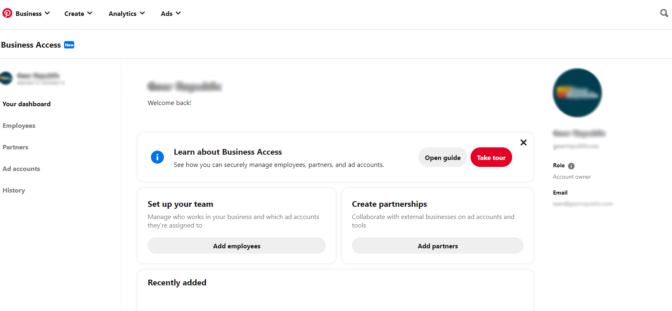Go to Your dashboard in sidebar

(27, 104)
